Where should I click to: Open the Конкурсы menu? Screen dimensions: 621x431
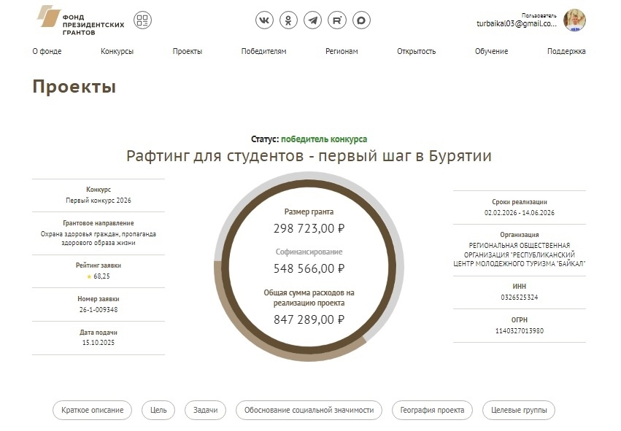point(117,51)
